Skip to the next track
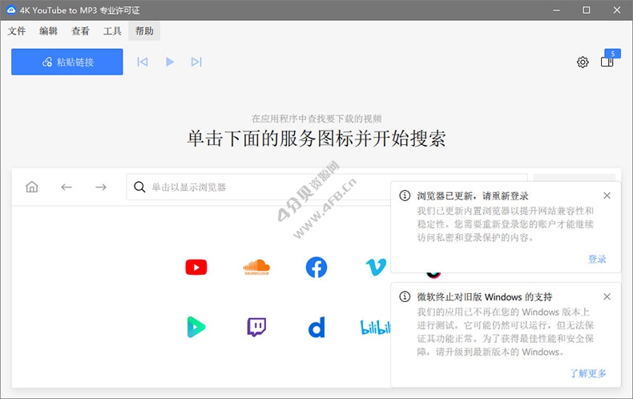The image size is (633, 399). point(196,62)
